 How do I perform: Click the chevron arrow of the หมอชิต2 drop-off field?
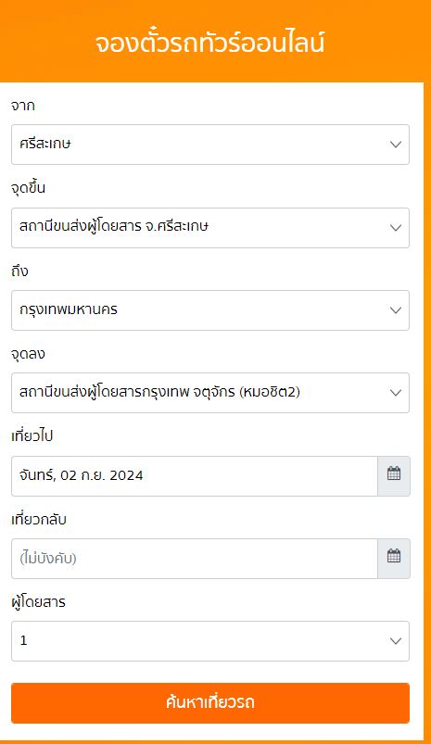tap(396, 393)
